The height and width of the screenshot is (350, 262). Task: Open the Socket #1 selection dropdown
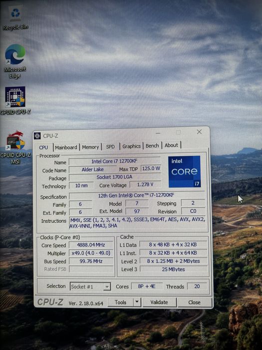[90, 286]
